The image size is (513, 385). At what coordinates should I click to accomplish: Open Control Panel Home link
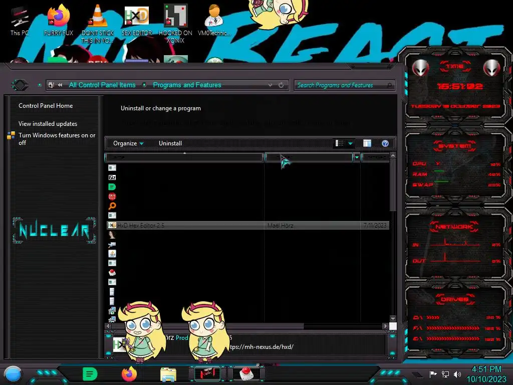pyautogui.click(x=46, y=106)
